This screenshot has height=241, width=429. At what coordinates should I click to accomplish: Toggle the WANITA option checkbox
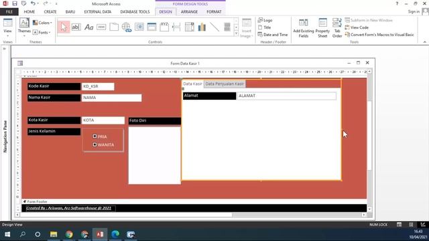pos(95,145)
